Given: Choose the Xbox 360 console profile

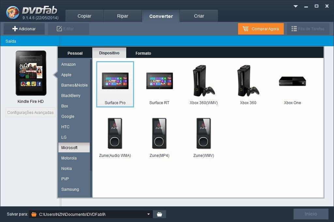Looking at the screenshot, I should [x=248, y=84].
